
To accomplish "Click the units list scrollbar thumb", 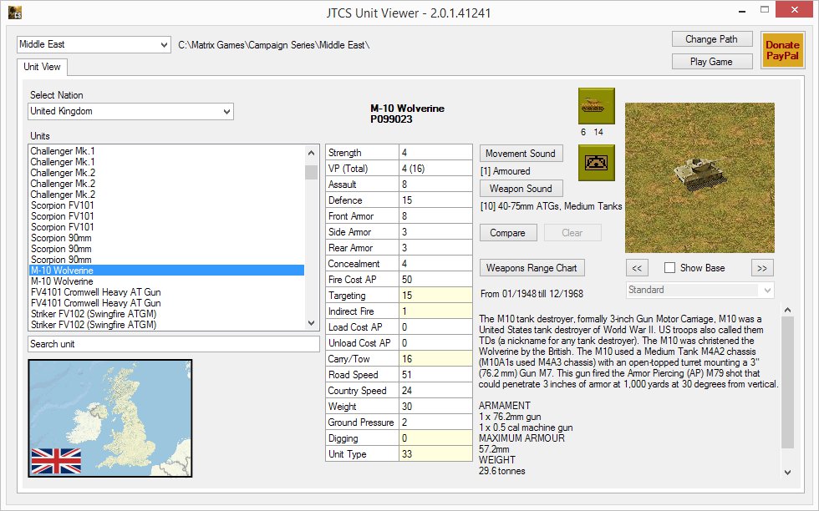I will pyautogui.click(x=311, y=172).
